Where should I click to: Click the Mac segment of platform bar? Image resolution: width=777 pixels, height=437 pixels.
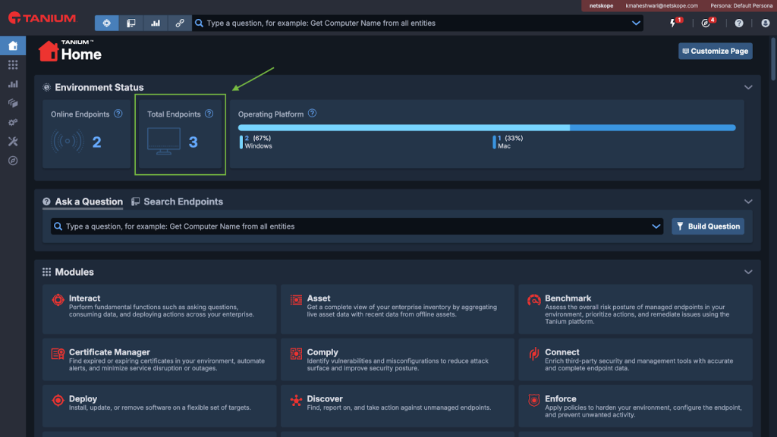click(x=653, y=127)
